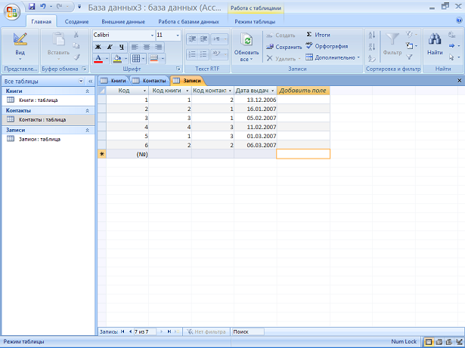Open the Внешние данные ribbon tab
This screenshot has width=465, height=348.
[123, 22]
